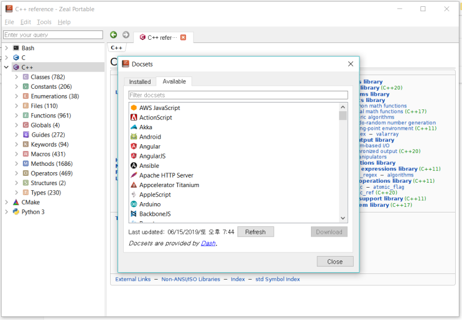Image resolution: width=462 pixels, height=320 pixels.
Task: Switch to the Installed tab
Action: point(140,82)
